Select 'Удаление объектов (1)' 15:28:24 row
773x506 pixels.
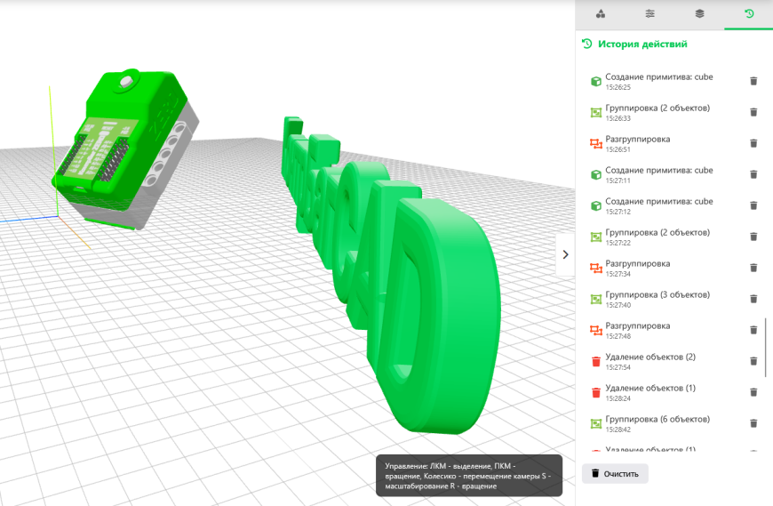(673, 392)
